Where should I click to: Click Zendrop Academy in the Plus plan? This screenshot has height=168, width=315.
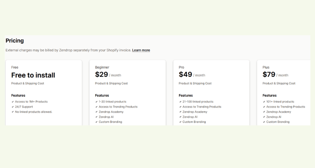coord(278,112)
